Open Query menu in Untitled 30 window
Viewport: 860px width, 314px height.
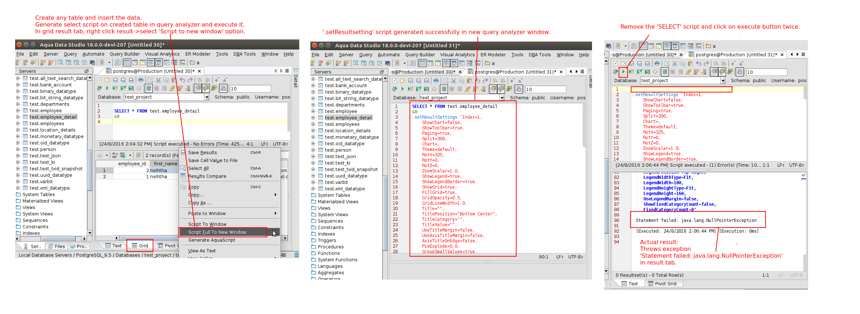(70, 54)
